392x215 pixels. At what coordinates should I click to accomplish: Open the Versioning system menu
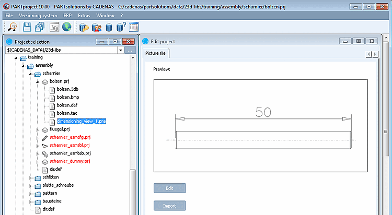[x=38, y=16]
